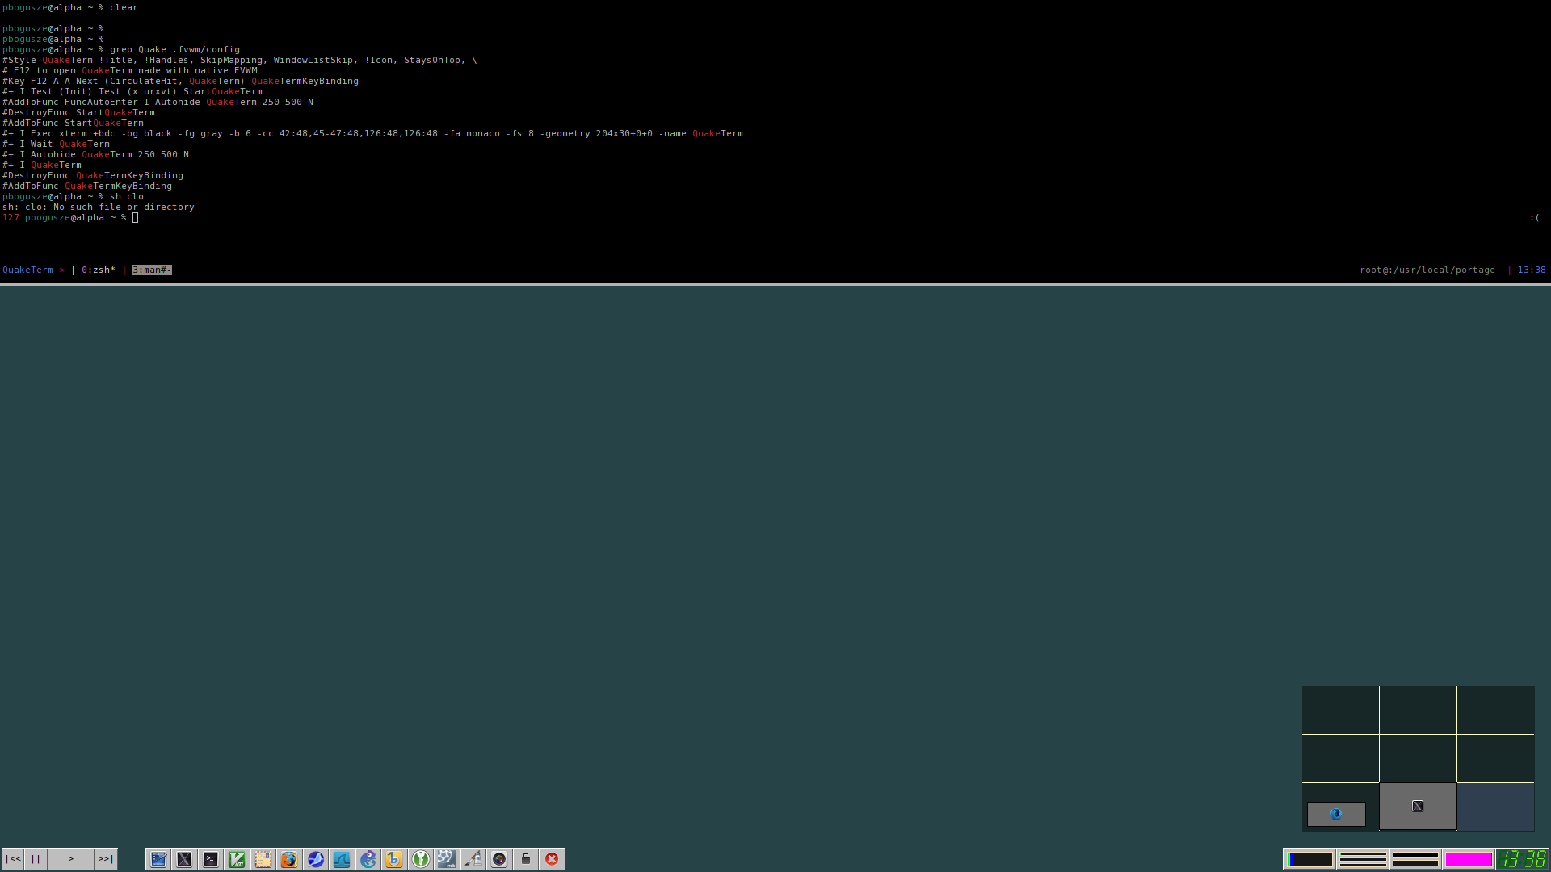Click the next track '>>|' button
Screen dimensions: 1551x872
pos(106,859)
